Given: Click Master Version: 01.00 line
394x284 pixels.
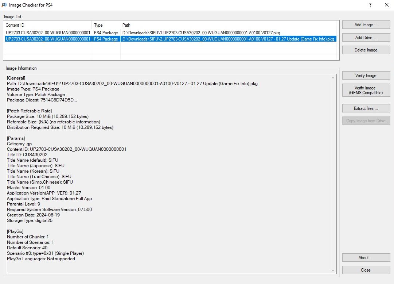Looking at the screenshot, I should pyautogui.click(x=29, y=188).
